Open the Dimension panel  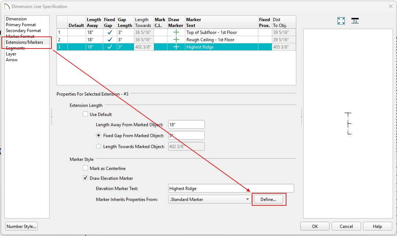pyautogui.click(x=16, y=19)
